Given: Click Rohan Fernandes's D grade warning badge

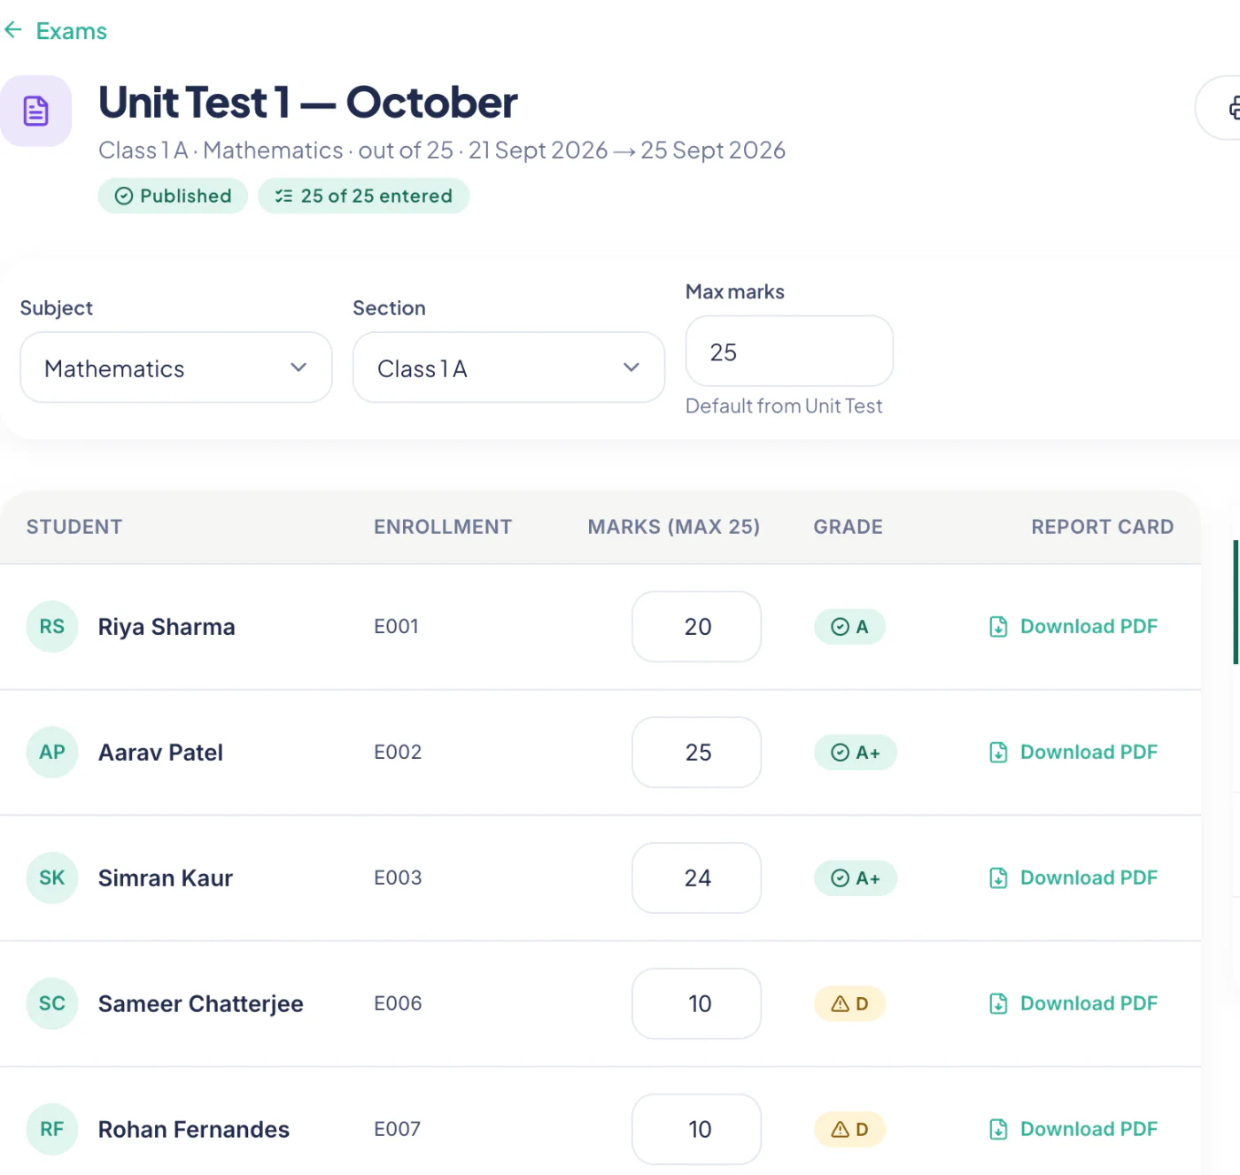Looking at the screenshot, I should click(x=849, y=1130).
